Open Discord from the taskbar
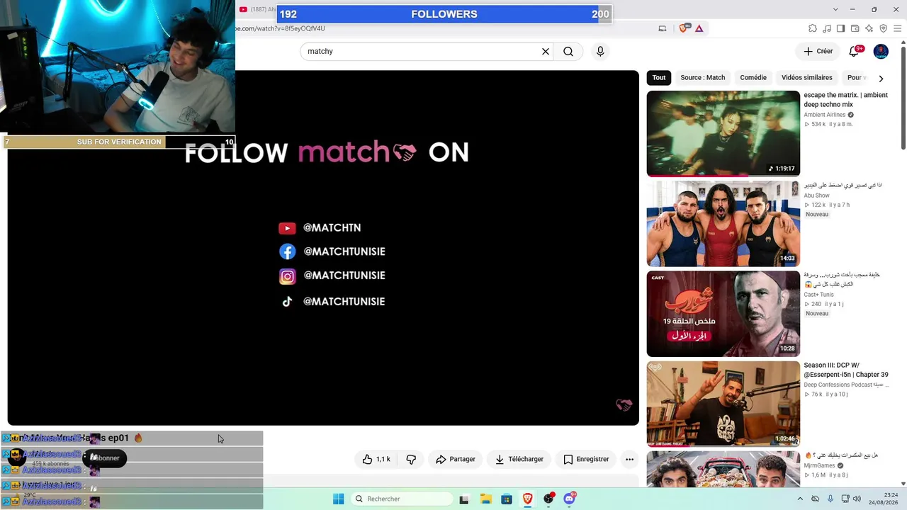This screenshot has width=907, height=510. (570, 499)
